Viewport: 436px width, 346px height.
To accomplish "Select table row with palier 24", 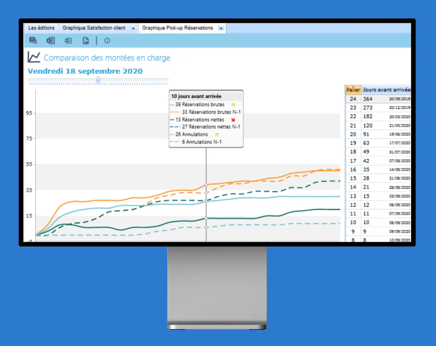I will (x=378, y=99).
